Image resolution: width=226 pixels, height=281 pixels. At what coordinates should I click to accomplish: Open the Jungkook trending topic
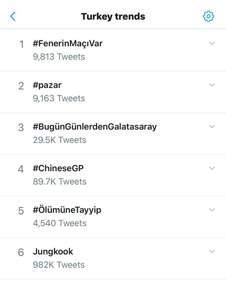pos(53,252)
